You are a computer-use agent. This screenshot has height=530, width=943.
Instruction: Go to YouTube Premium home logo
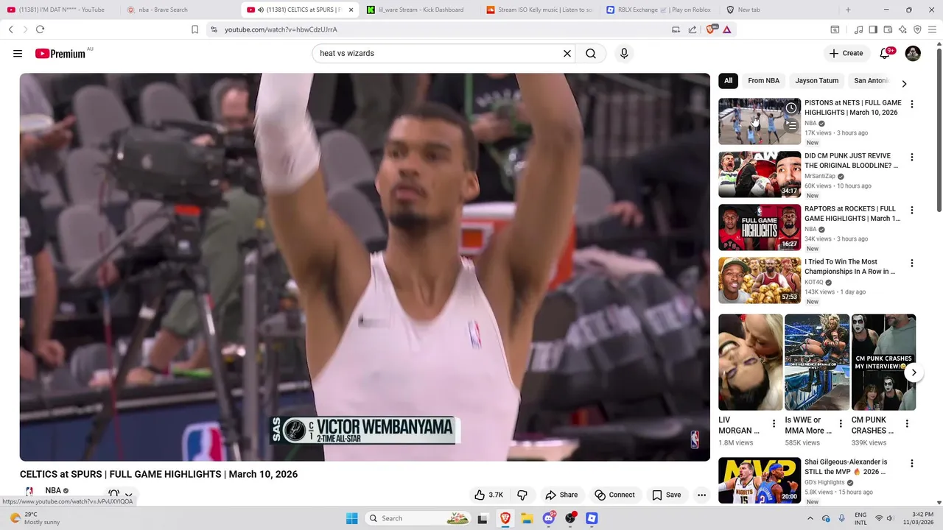pos(60,54)
